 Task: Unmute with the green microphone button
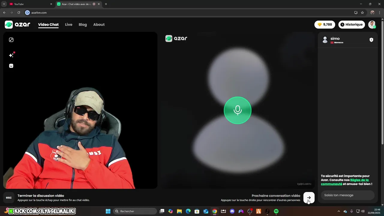pyautogui.click(x=238, y=110)
